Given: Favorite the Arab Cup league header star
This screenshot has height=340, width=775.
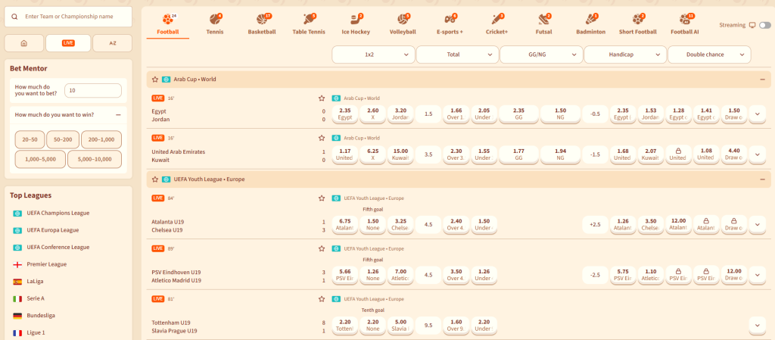Looking at the screenshot, I should click(154, 79).
